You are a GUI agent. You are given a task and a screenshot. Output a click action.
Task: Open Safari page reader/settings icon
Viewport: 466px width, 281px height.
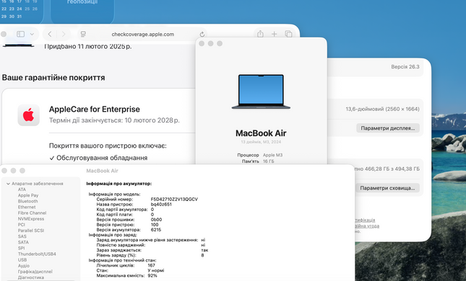83,34
